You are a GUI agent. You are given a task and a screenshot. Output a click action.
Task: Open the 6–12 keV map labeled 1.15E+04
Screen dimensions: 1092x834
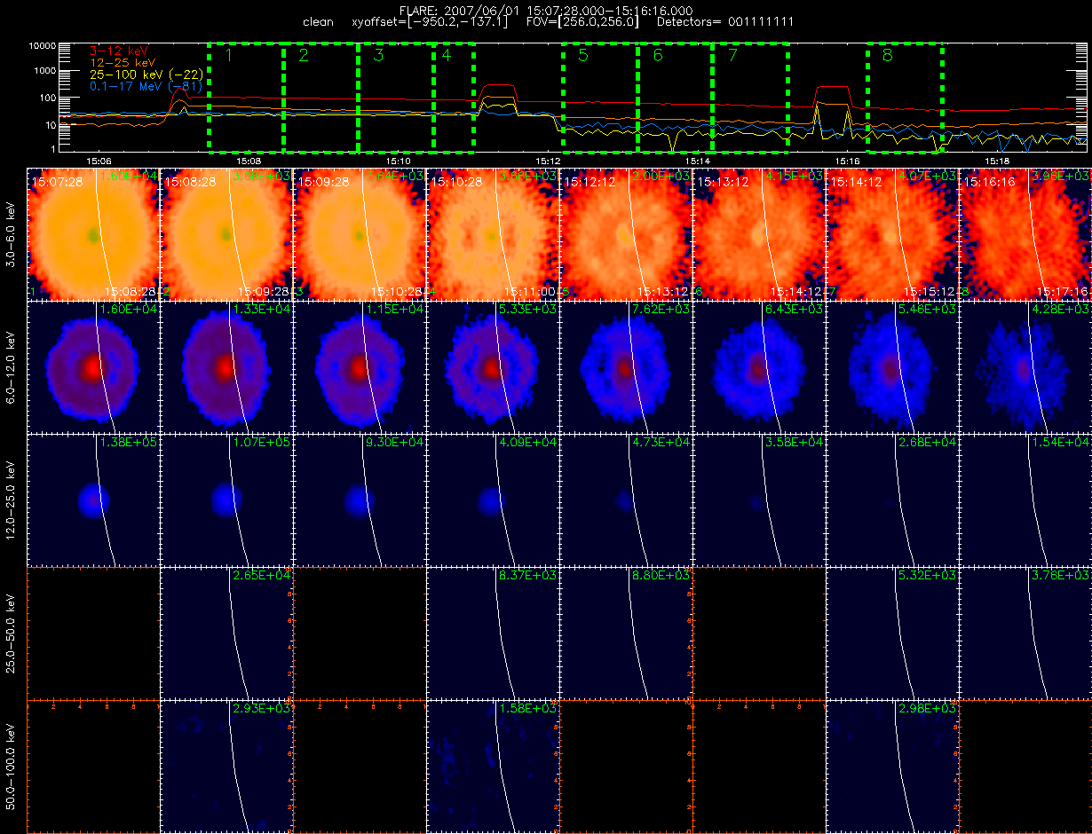pyautogui.click(x=360, y=366)
